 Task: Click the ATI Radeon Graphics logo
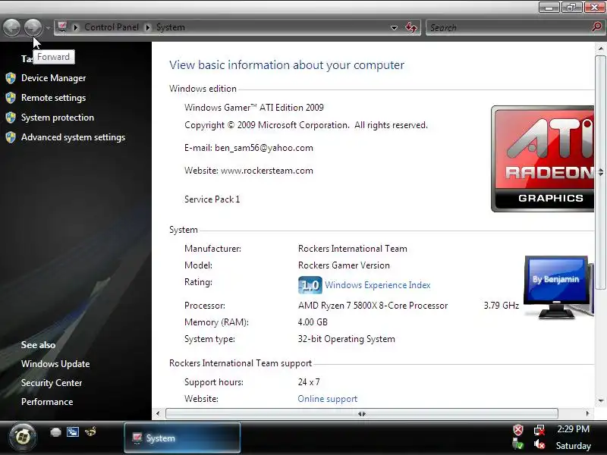543,158
